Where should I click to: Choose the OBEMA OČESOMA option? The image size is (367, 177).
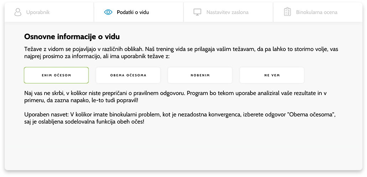click(128, 75)
